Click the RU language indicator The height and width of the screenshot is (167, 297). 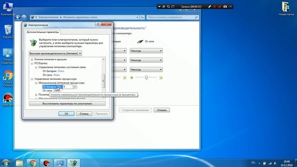pos(253,163)
